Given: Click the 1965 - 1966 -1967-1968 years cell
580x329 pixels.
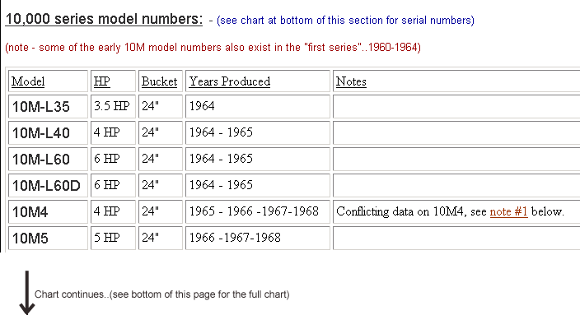Looking at the screenshot, I should point(253,211).
